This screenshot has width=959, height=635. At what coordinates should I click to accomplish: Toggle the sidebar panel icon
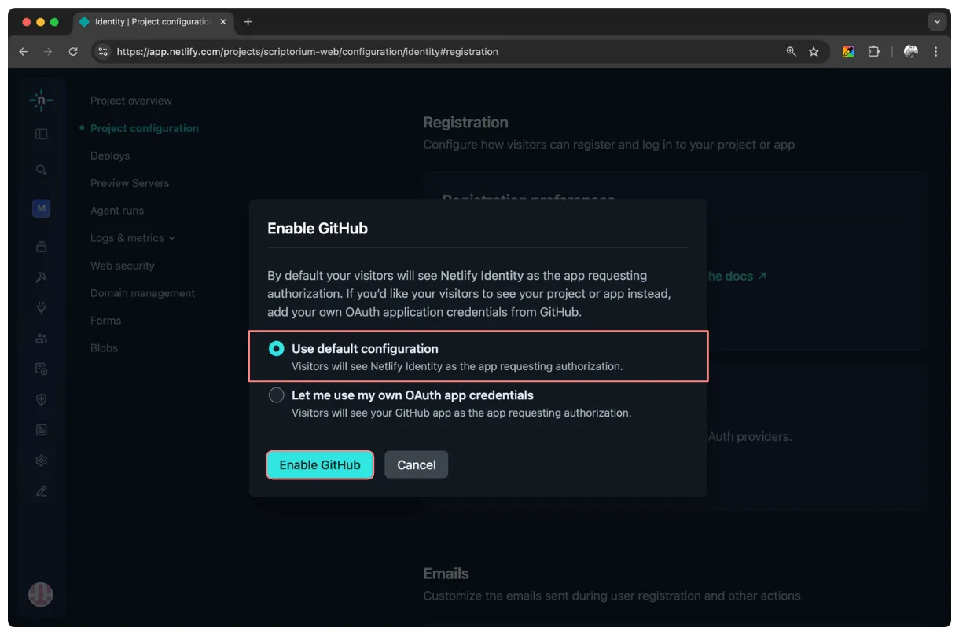point(42,134)
